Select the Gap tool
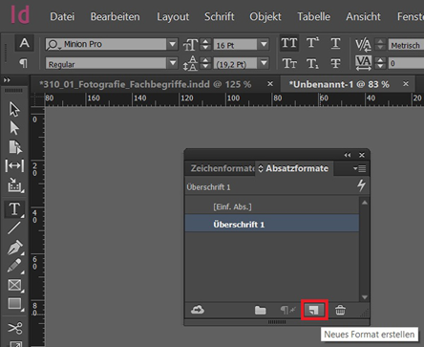The width and height of the screenshot is (424, 347). [14, 166]
